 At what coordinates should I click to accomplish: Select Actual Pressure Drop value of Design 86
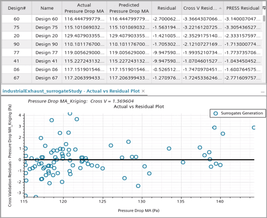(x=84, y=70)
